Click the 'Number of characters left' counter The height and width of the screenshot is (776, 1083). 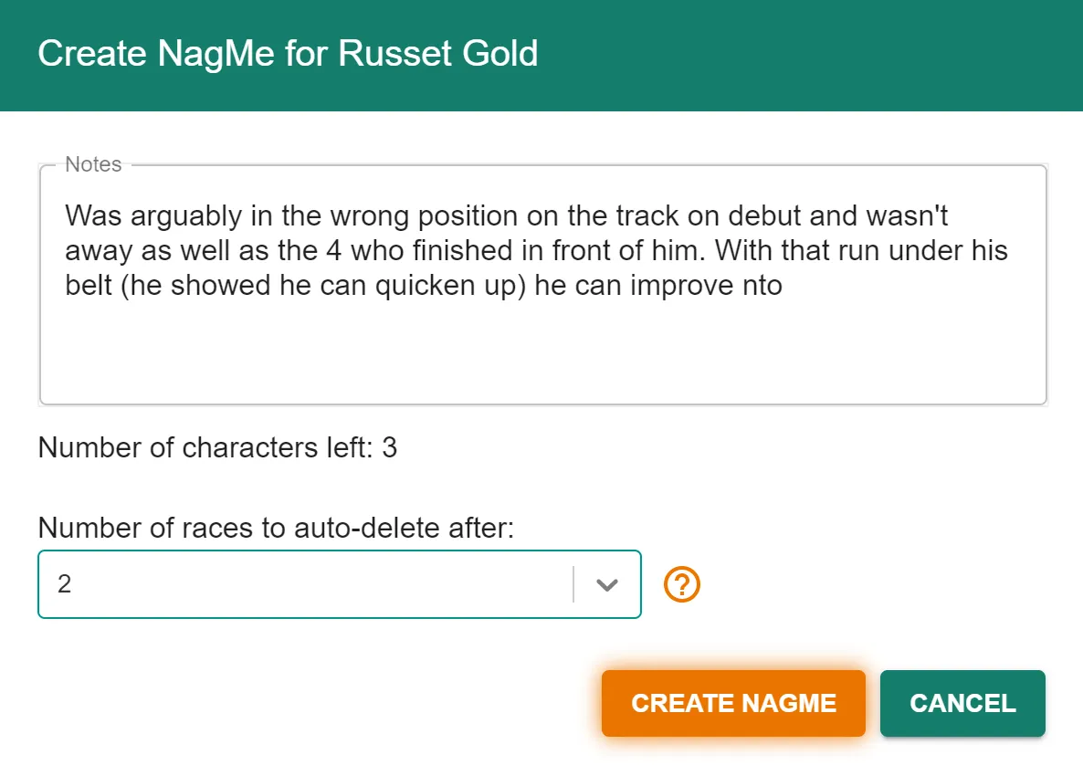217,447
